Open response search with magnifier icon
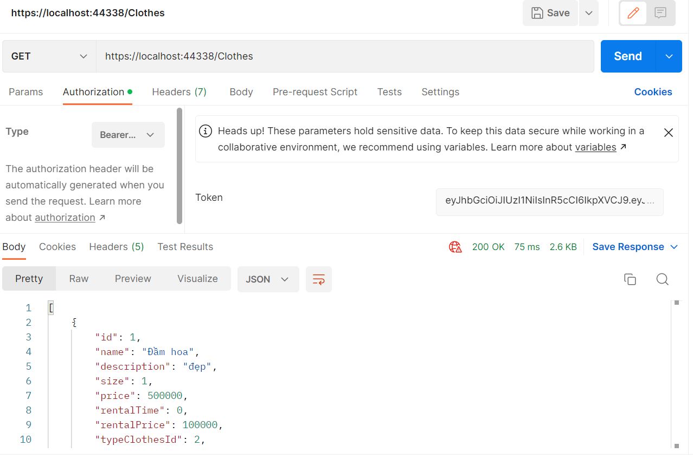This screenshot has width=693, height=459. coord(662,279)
